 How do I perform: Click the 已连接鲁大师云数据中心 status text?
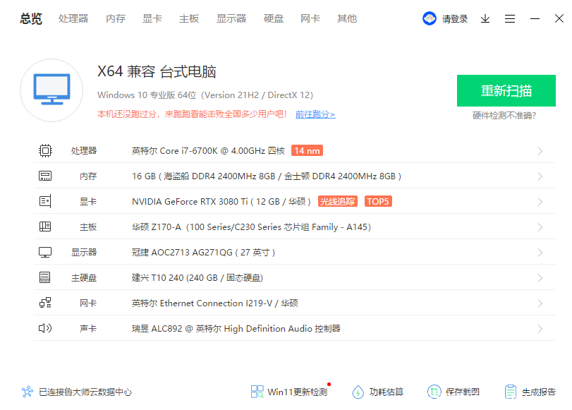click(85, 392)
